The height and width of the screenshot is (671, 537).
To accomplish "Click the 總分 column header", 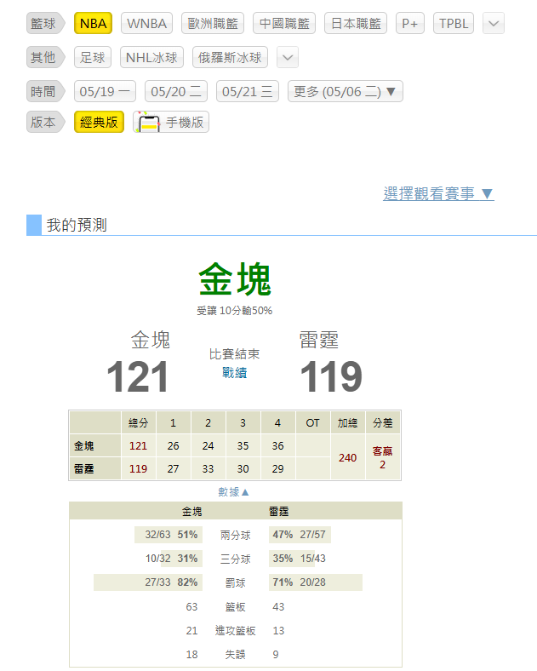I will click(138, 423).
